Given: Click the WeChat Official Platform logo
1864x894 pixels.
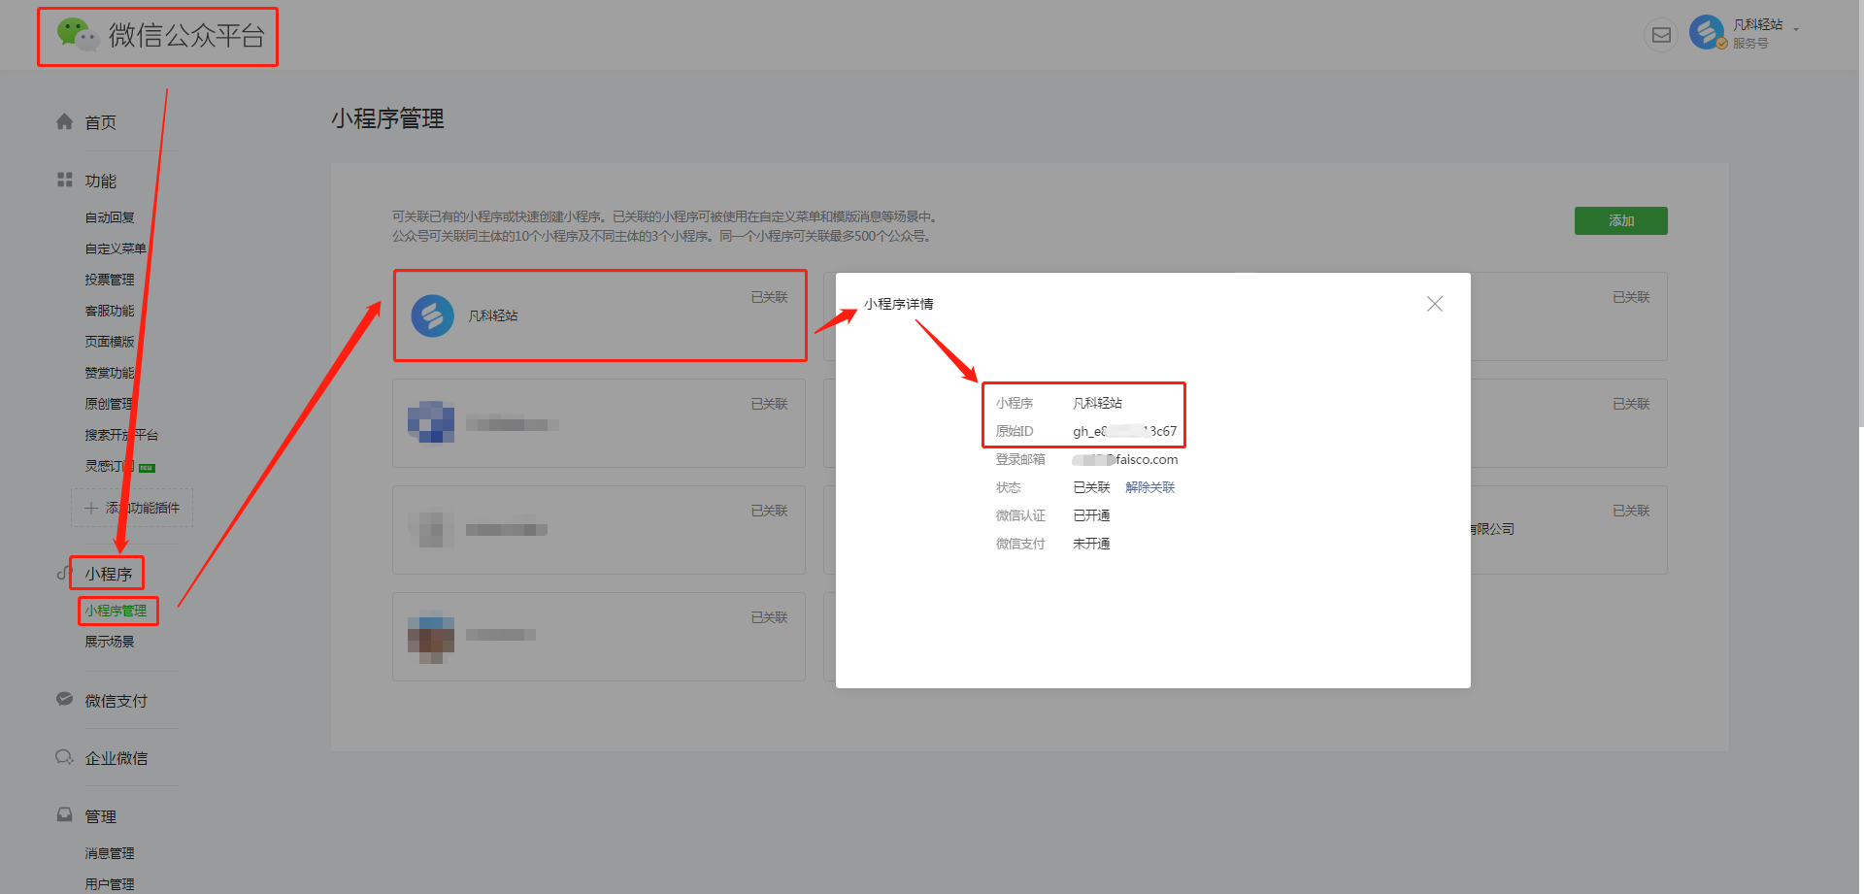Looking at the screenshot, I should tap(160, 36).
